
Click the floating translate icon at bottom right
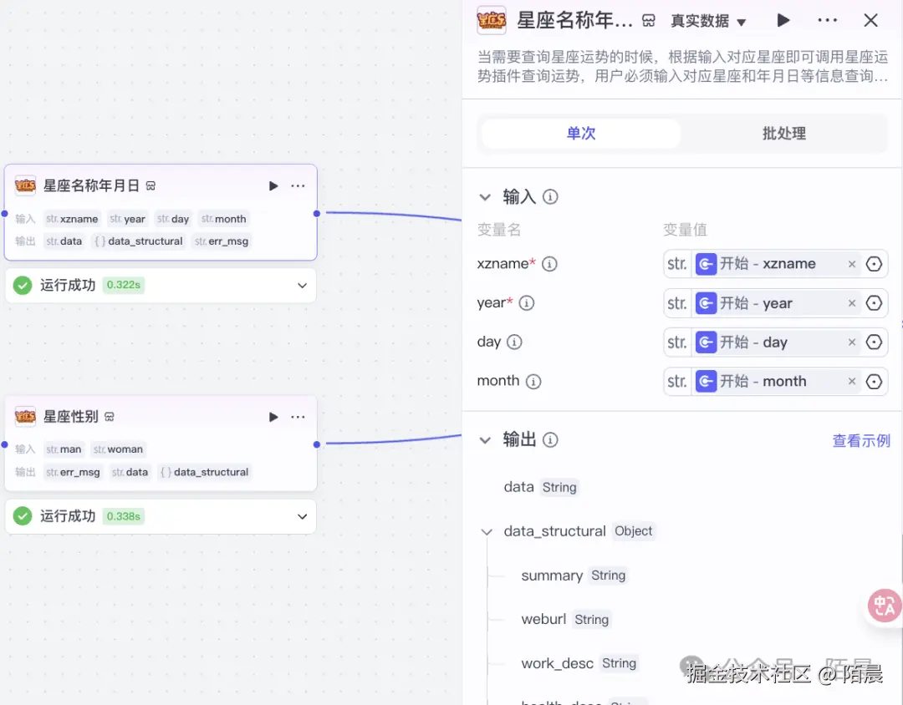coord(884,605)
